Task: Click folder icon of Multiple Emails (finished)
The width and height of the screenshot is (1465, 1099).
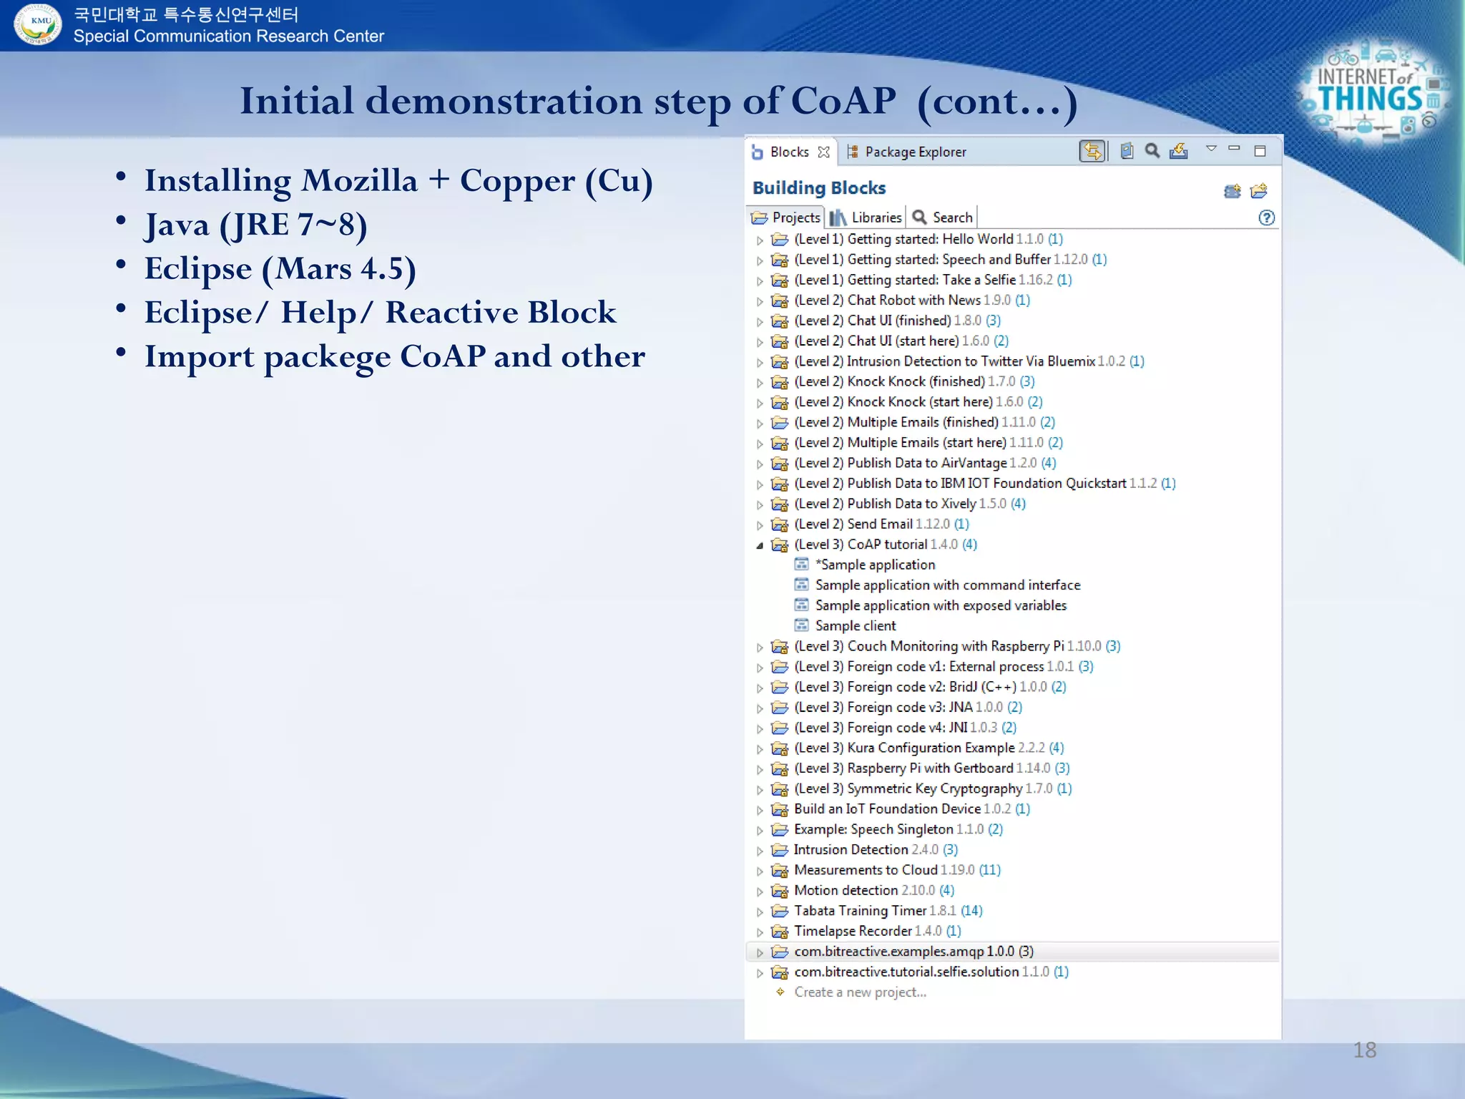Action: 780,423
